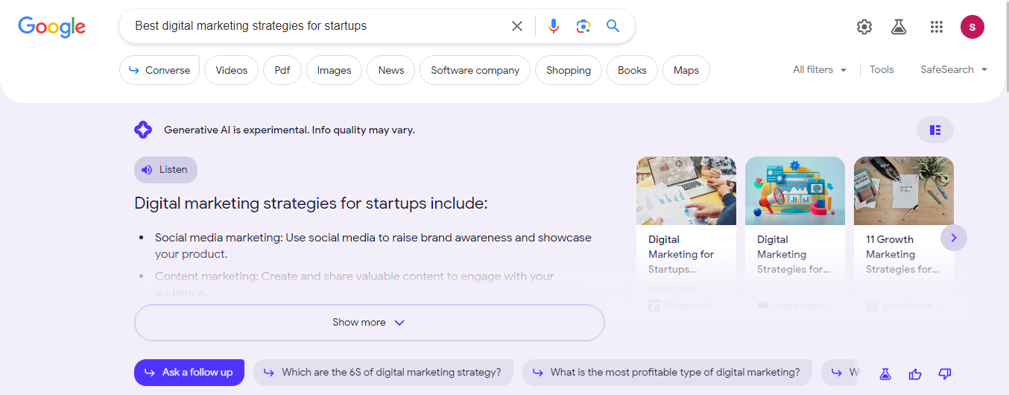Open the SafeSearch dropdown
The height and width of the screenshot is (395, 1009).
tap(953, 69)
